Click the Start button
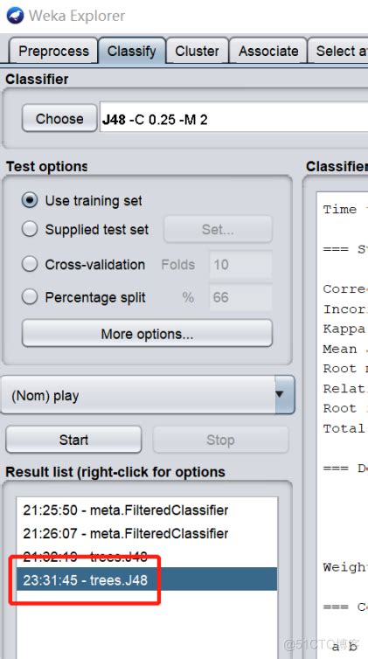The image size is (368, 659). [73, 440]
